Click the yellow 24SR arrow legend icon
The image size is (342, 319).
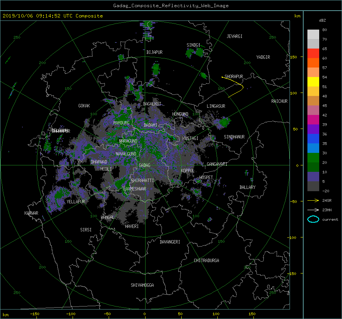click(x=313, y=200)
